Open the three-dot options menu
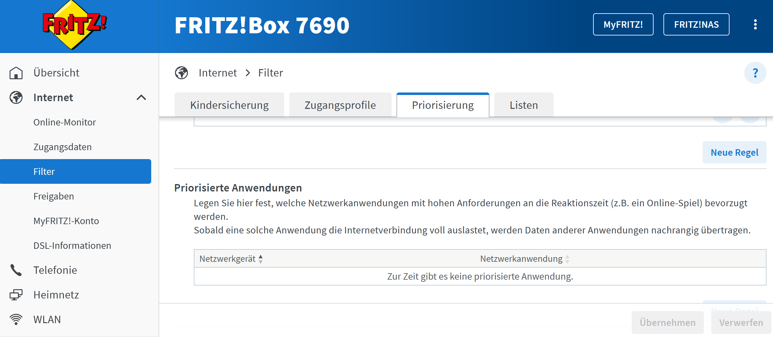This screenshot has width=773, height=337. pos(755,24)
